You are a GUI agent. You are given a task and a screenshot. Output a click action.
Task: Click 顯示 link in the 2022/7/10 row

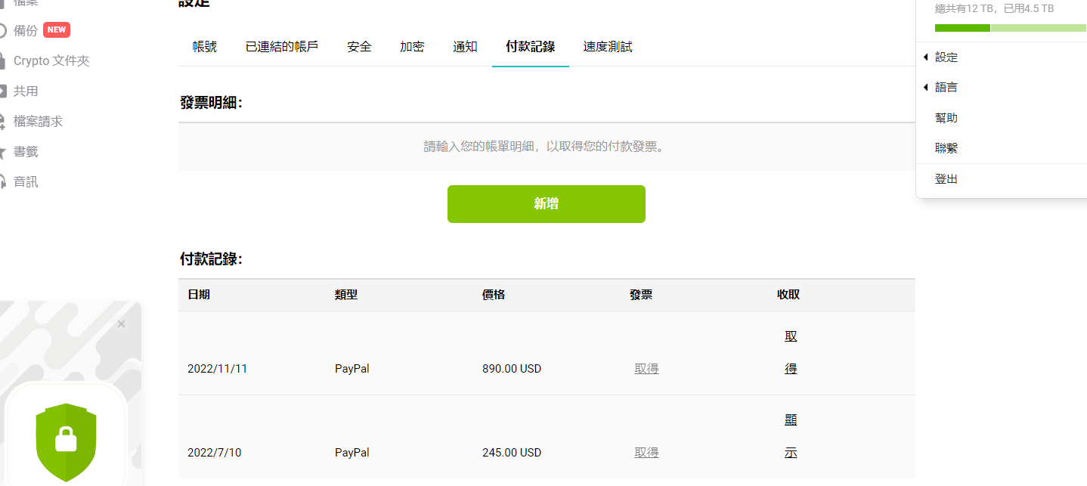(791, 436)
